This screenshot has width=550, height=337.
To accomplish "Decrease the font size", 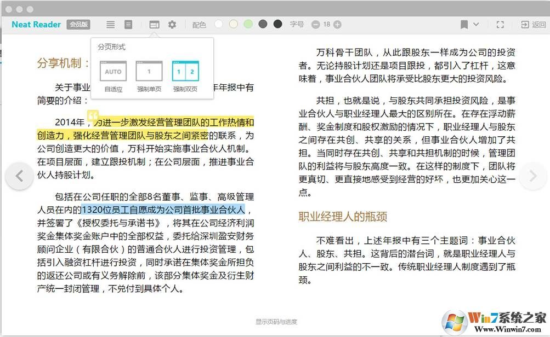I will [x=316, y=24].
